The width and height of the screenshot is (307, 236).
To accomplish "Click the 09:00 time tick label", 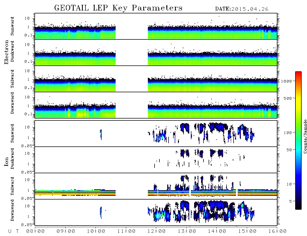I will (x=66, y=231).
